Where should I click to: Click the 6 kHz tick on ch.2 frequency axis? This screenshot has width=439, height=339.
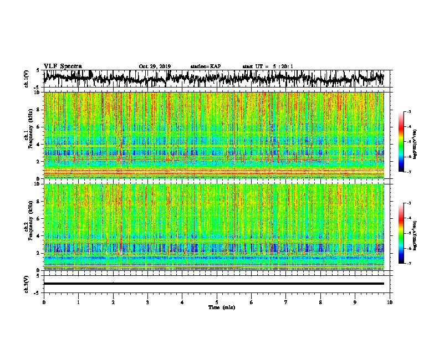[38, 218]
